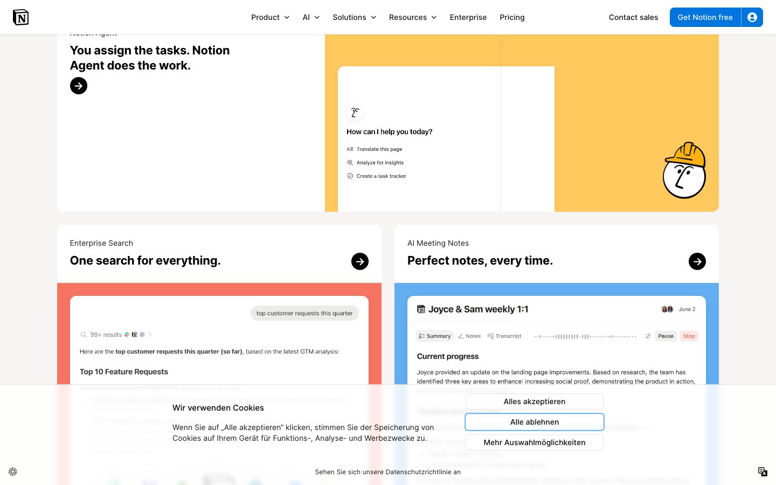This screenshot has width=776, height=485.
Task: Open the Pricing page
Action: (512, 17)
